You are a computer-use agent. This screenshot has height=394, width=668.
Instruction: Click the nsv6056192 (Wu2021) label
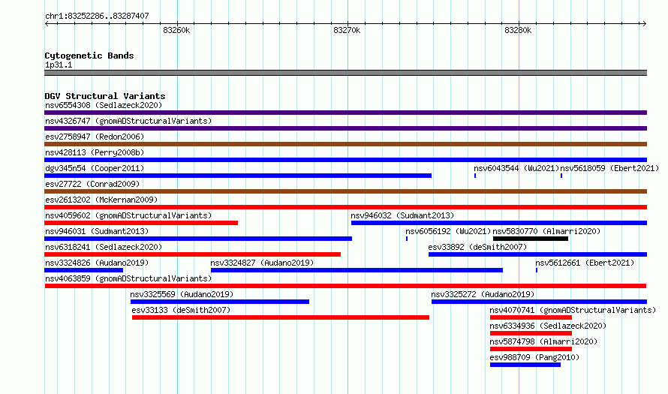pyautogui.click(x=448, y=231)
